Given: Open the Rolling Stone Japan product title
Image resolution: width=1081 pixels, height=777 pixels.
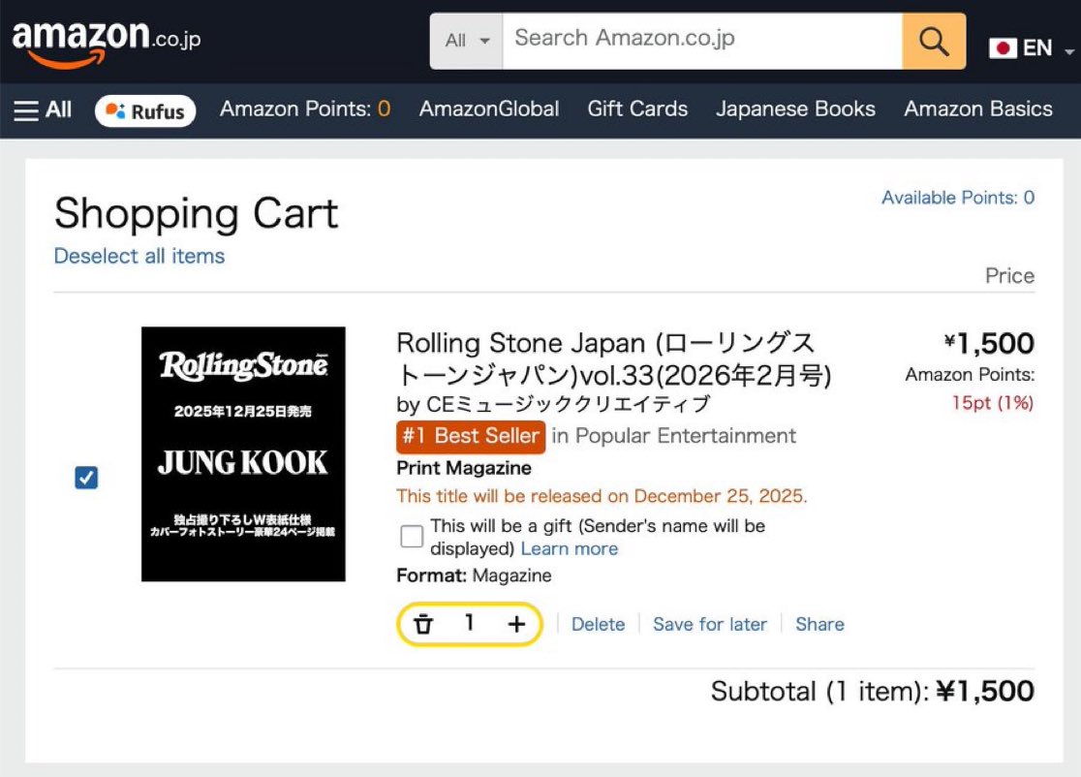Looking at the screenshot, I should (613, 358).
